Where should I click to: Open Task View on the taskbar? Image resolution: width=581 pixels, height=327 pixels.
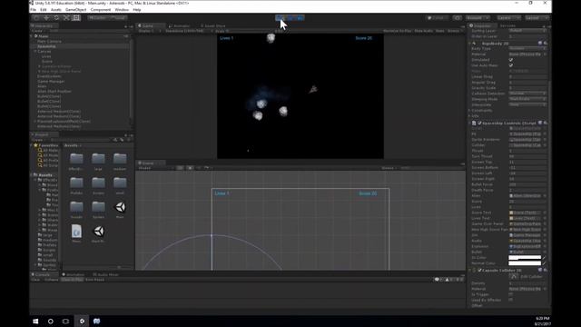tap(65, 321)
